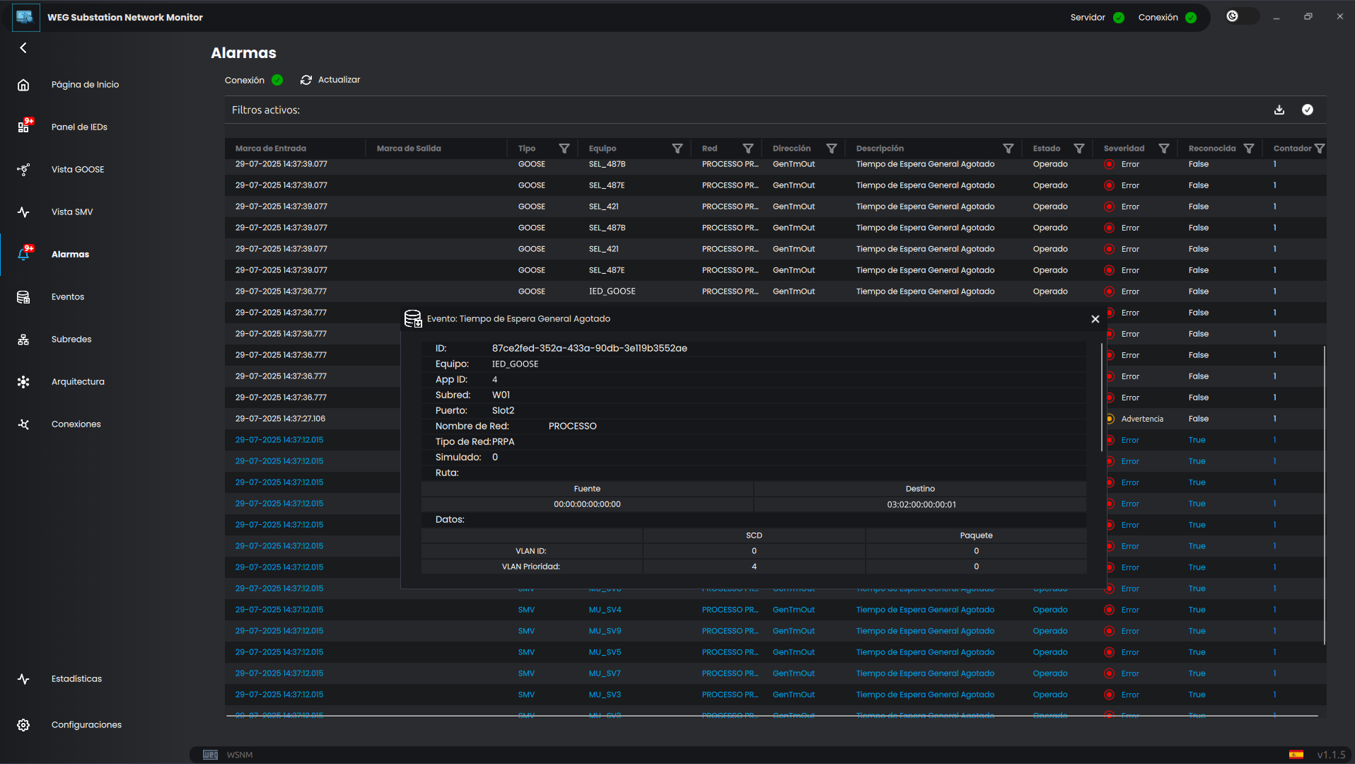1355x764 pixels.
Task: Open the Tipo column filter
Action: [x=564, y=149]
